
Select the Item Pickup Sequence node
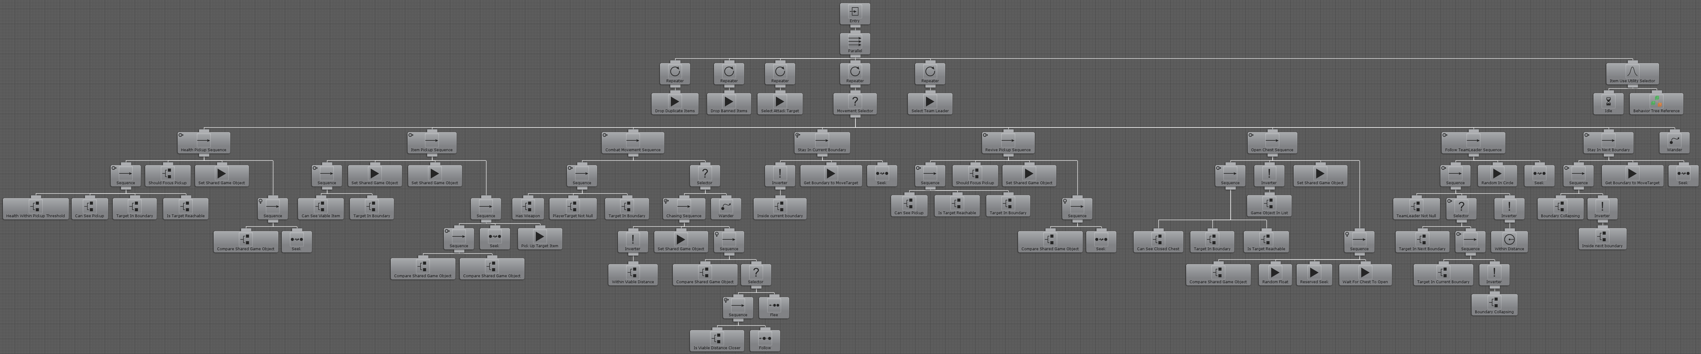tap(432, 143)
